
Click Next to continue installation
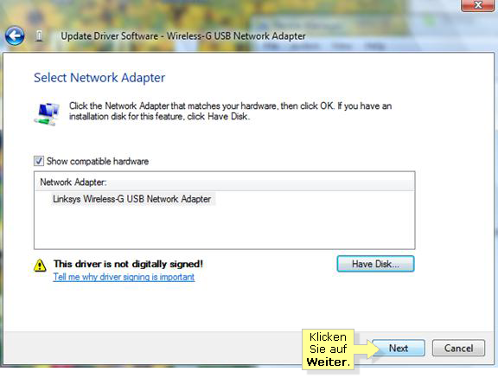[x=399, y=348]
